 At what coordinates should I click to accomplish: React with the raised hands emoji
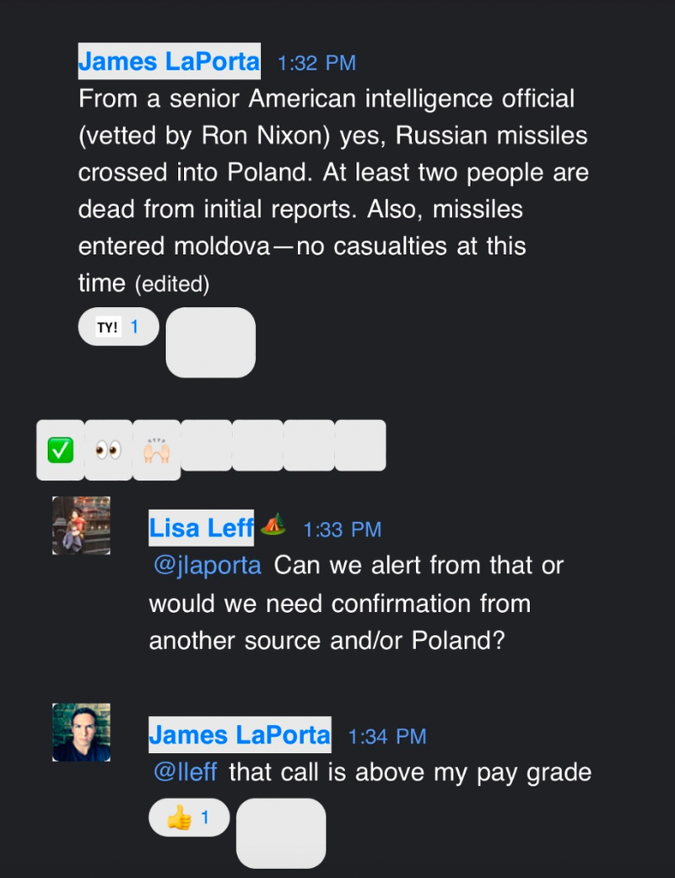click(156, 451)
